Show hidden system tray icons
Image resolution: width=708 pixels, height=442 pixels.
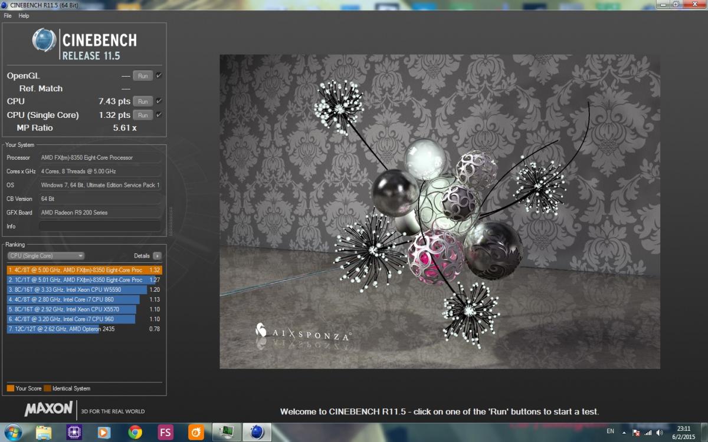pos(625,433)
